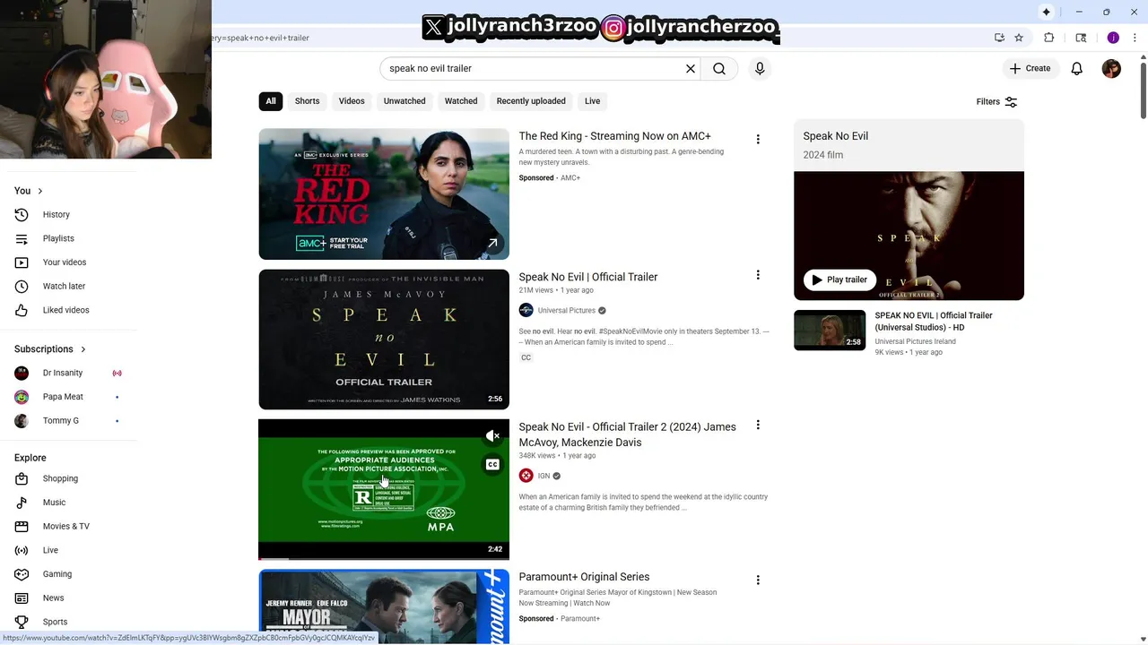This screenshot has height=645, width=1148.
Task: Open The Red King ad thumbnail
Action: coord(384,194)
